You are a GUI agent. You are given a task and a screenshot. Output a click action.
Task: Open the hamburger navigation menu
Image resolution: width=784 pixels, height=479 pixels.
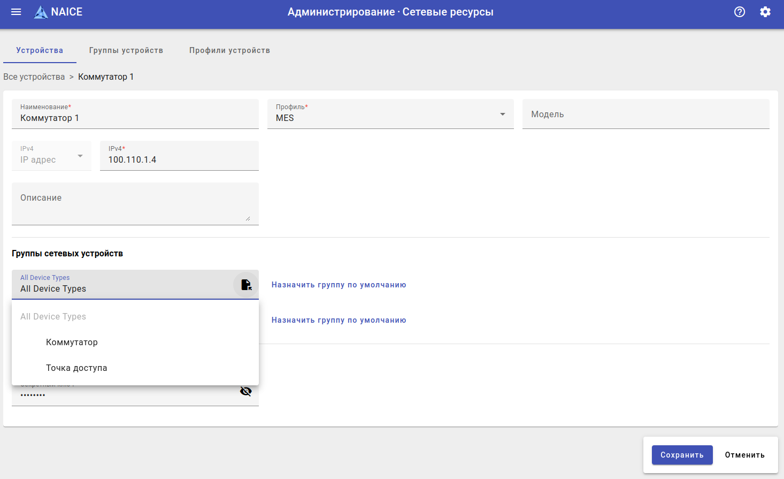tap(16, 12)
